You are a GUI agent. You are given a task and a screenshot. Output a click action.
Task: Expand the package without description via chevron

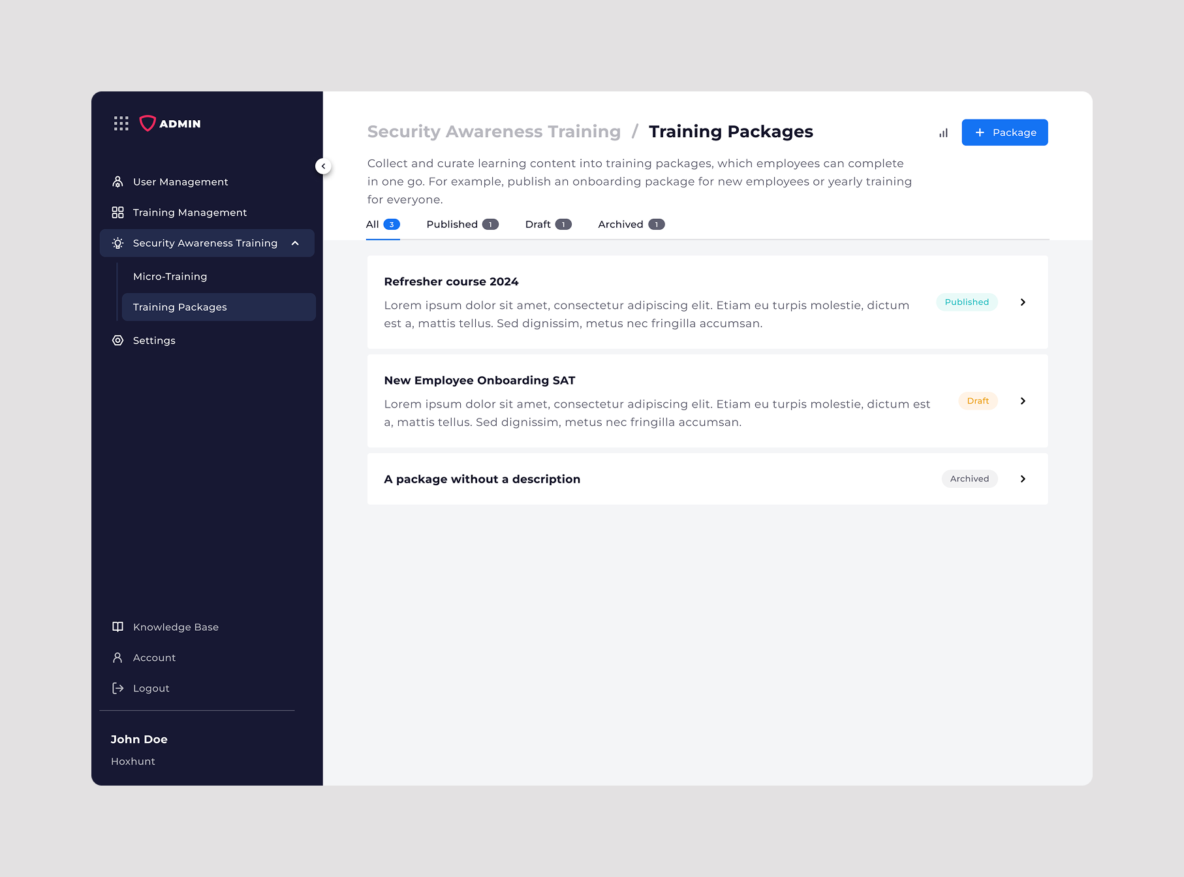(x=1023, y=479)
